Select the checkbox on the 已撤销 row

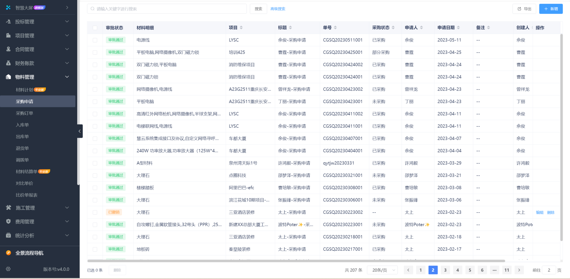pos(95,212)
